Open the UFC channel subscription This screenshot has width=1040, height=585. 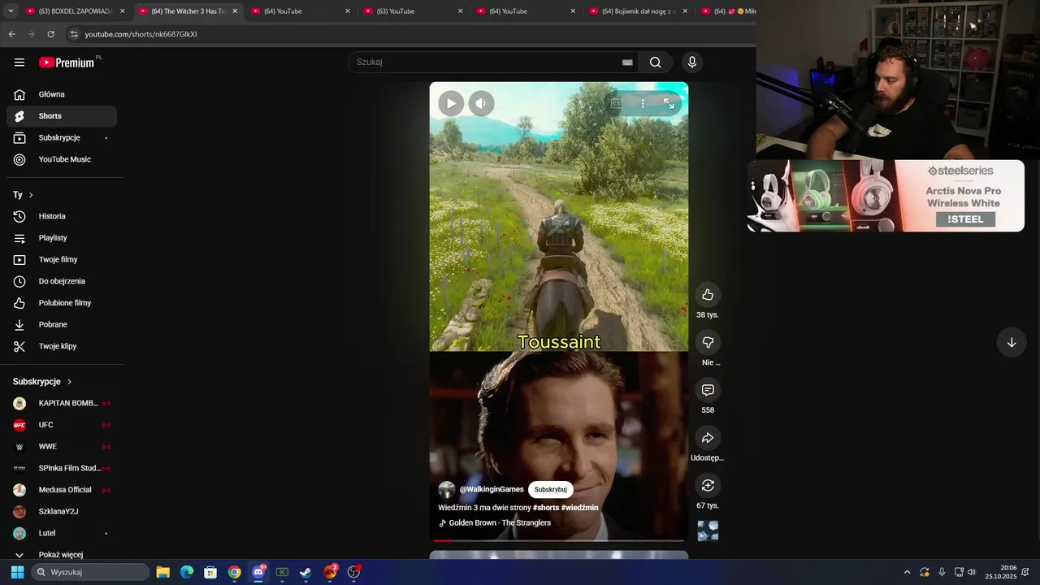click(62, 425)
